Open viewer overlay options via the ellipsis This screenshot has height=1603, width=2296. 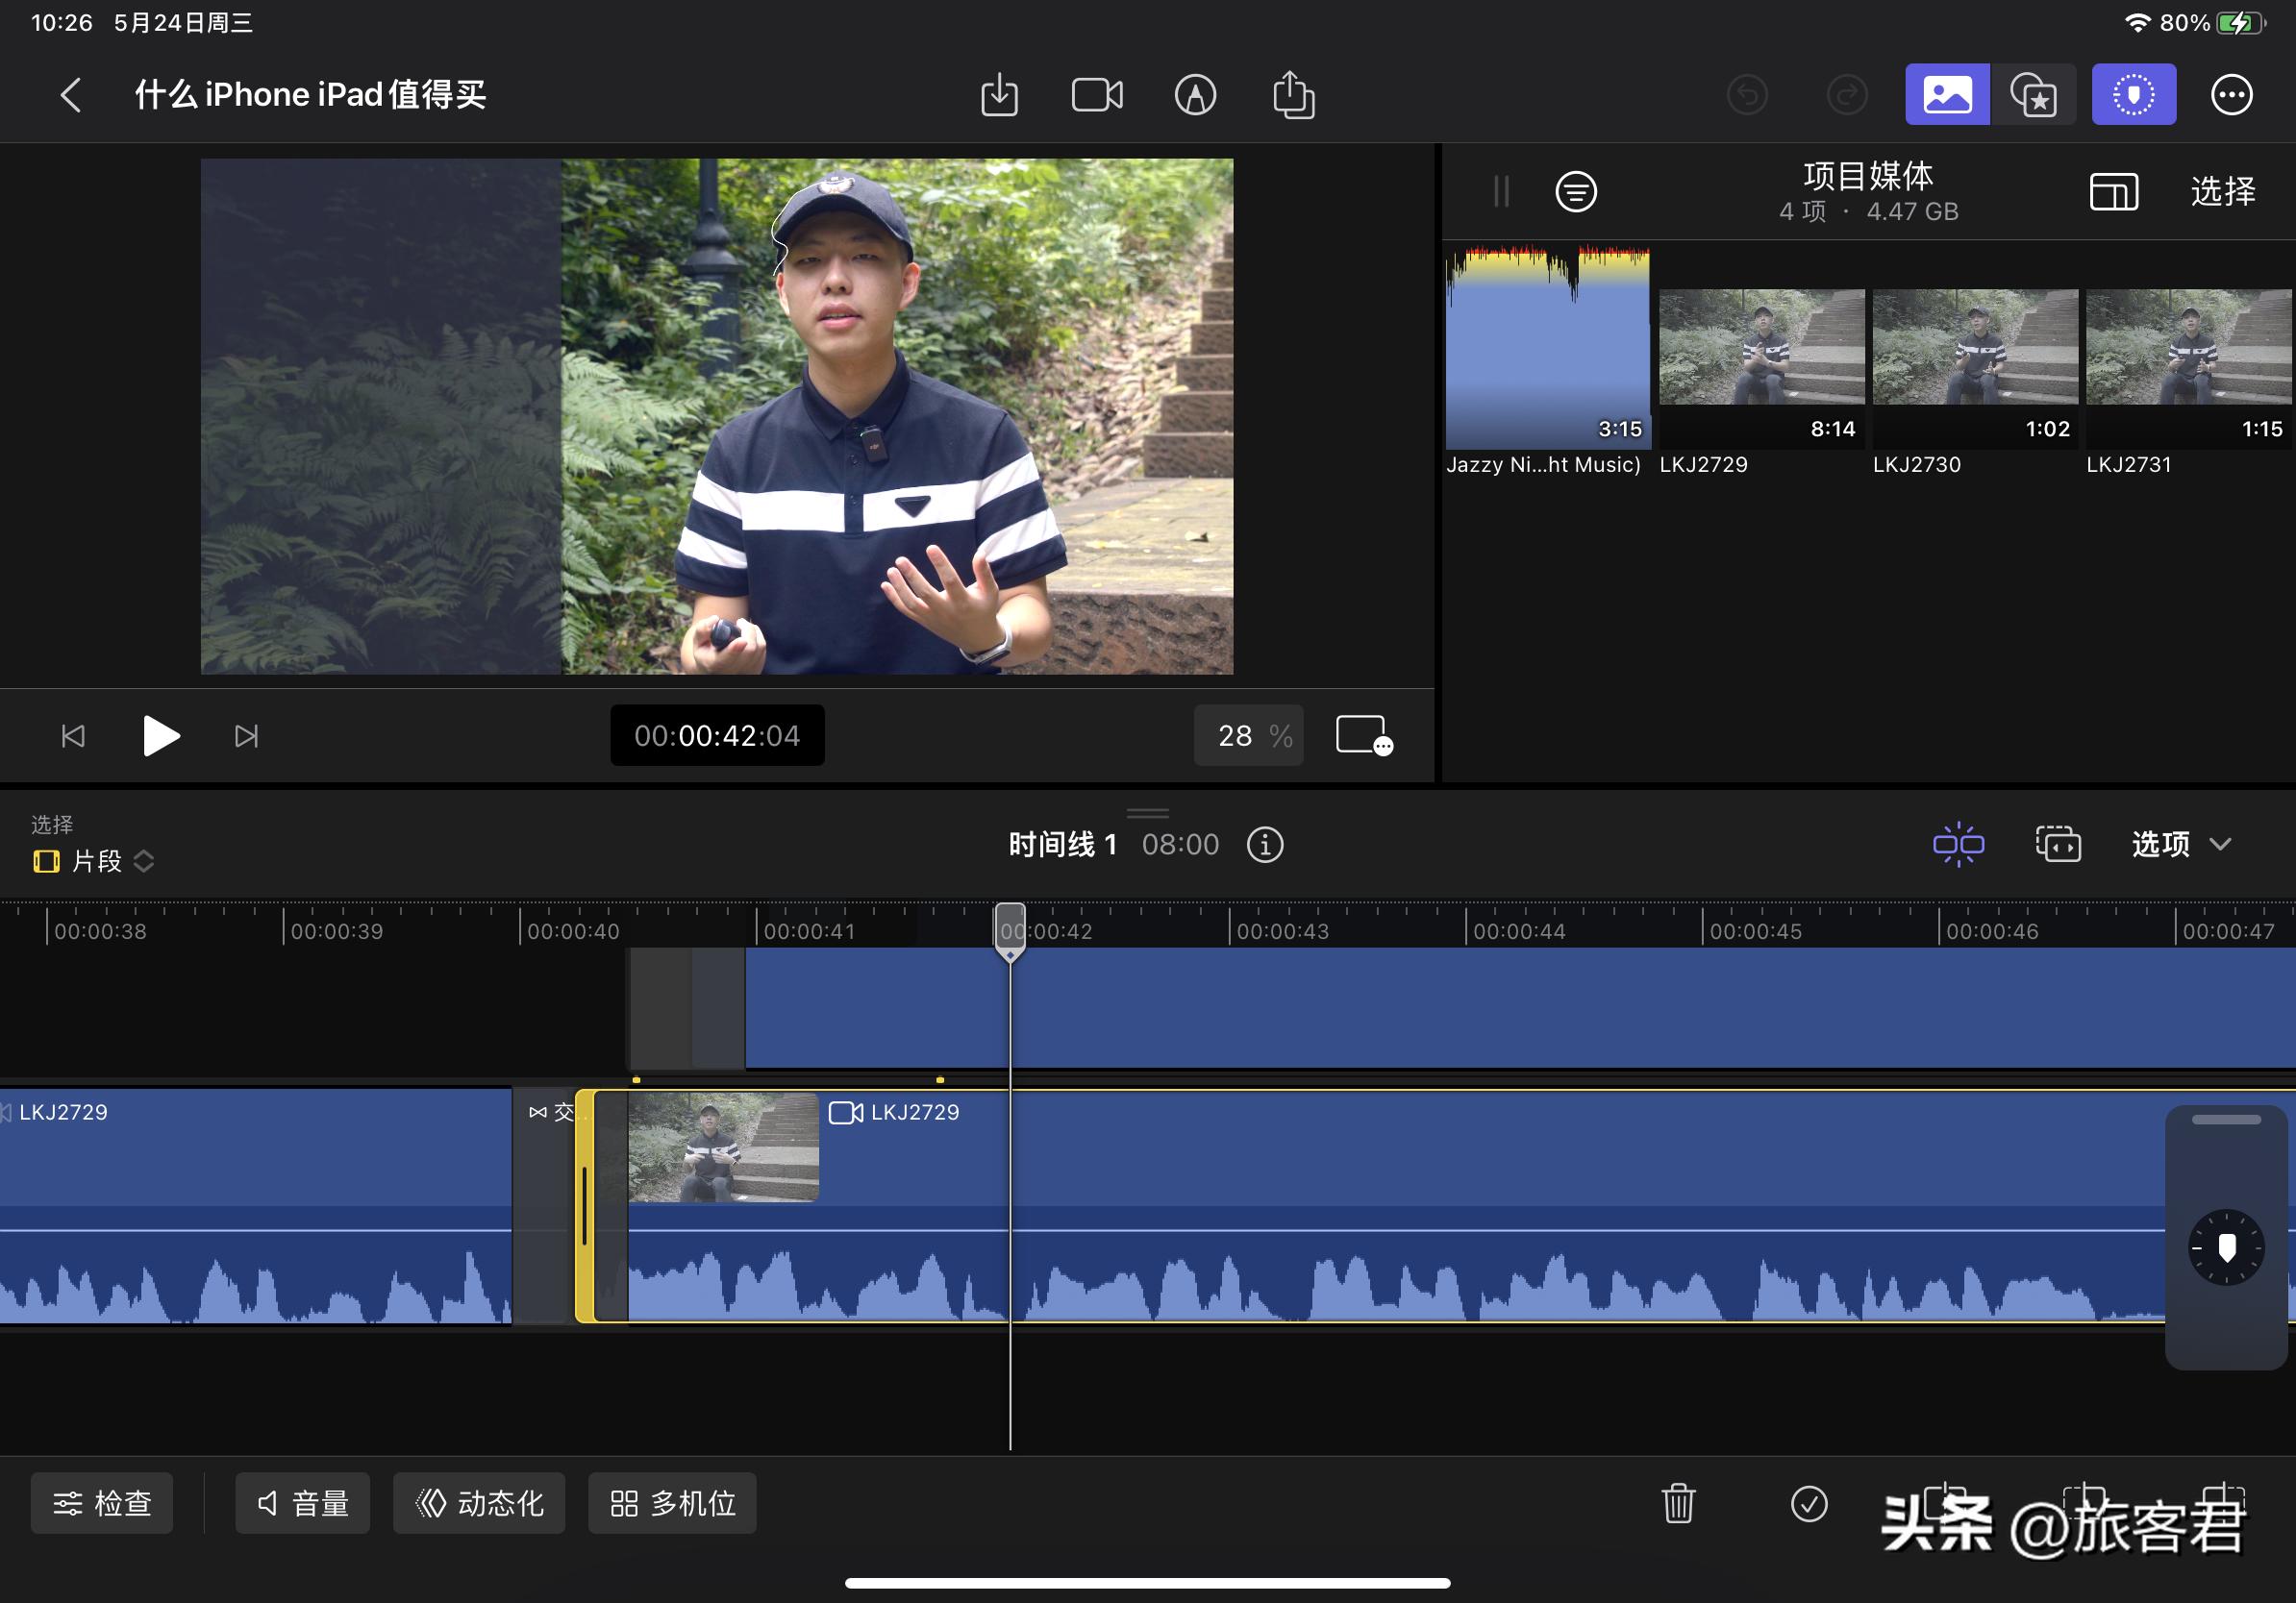(1363, 736)
